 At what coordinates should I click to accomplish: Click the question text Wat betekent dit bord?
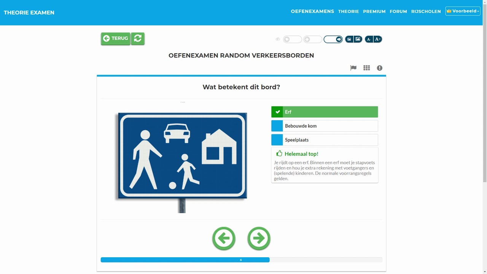pyautogui.click(x=241, y=87)
